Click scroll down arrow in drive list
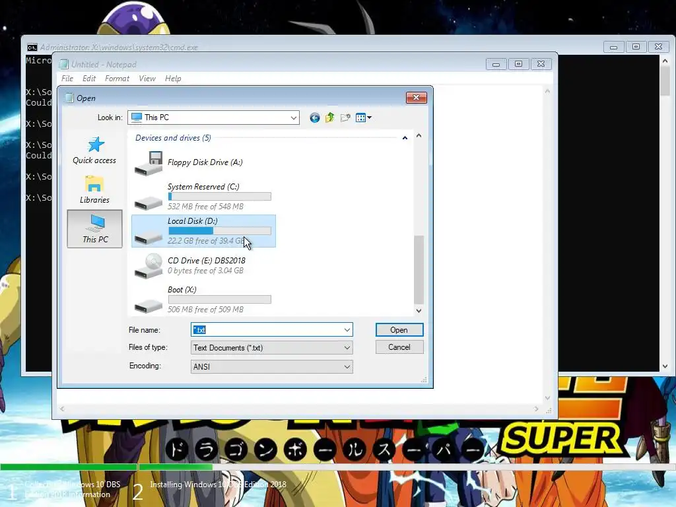 pyautogui.click(x=419, y=311)
